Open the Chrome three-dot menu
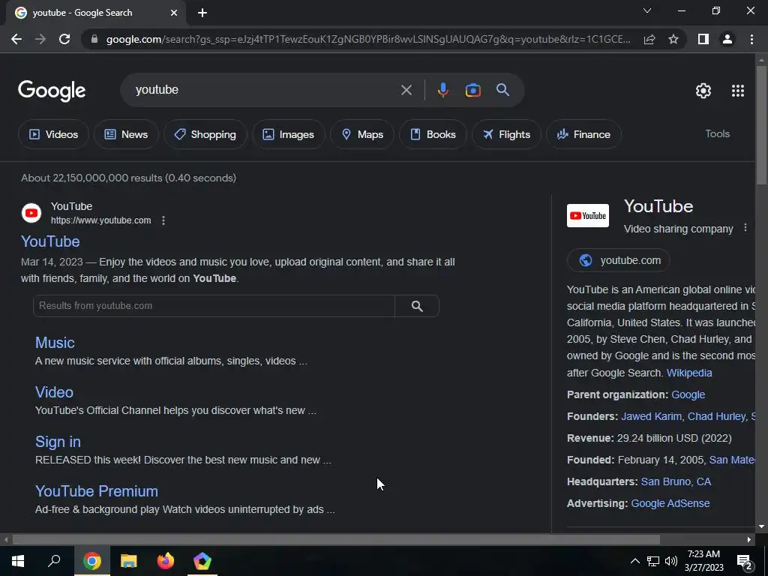This screenshot has height=576, width=768. pyautogui.click(x=751, y=39)
